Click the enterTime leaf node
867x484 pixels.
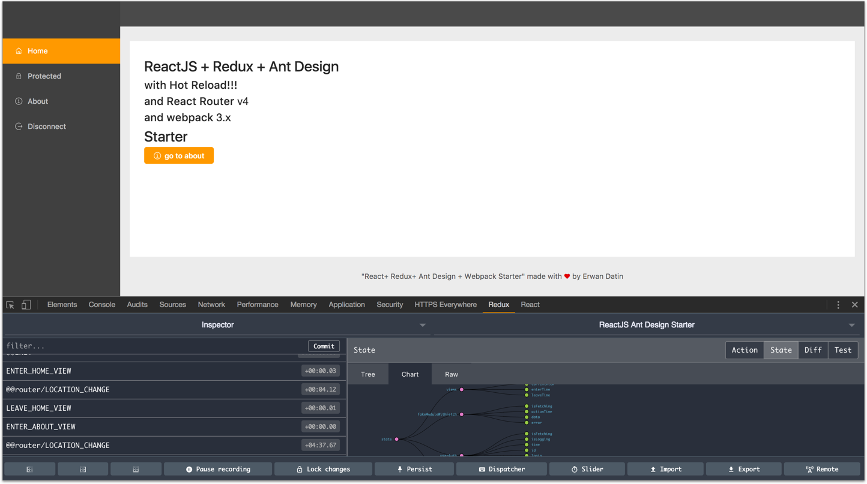527,390
